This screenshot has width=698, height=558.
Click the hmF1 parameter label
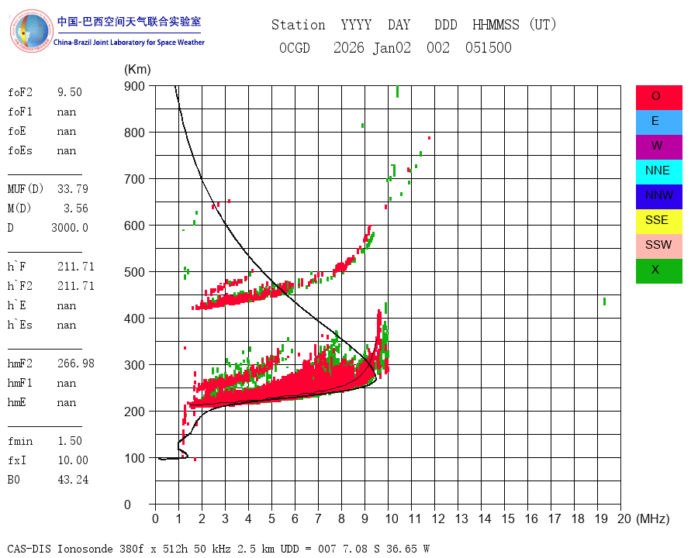click(x=20, y=383)
